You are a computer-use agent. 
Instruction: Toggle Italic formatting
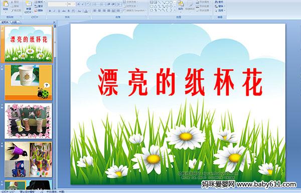click(54, 11)
